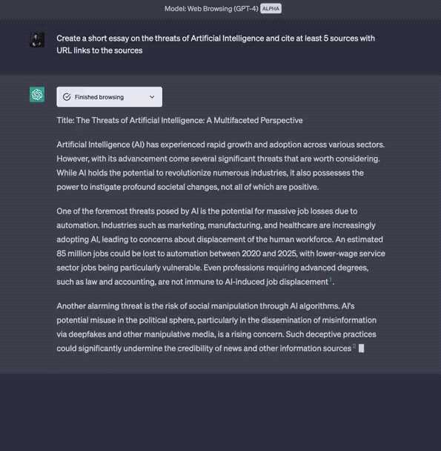Click the line starting with 85 million jobs

pyautogui.click(x=221, y=254)
